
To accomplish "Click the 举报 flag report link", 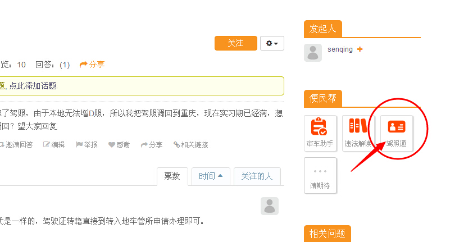I will (x=87, y=145).
